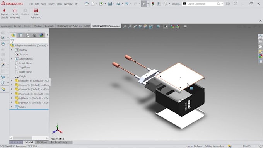Click the user login profile icon
Viewport: 263px width, 148px height.
(228, 4)
